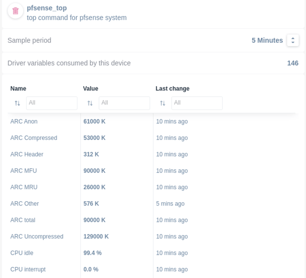This screenshot has height=278, width=306.
Task: Click the pink trash delete icon
Action: point(15,11)
